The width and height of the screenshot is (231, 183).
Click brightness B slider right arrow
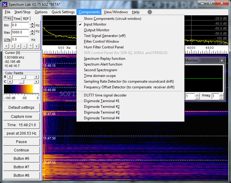[x=36, y=77]
